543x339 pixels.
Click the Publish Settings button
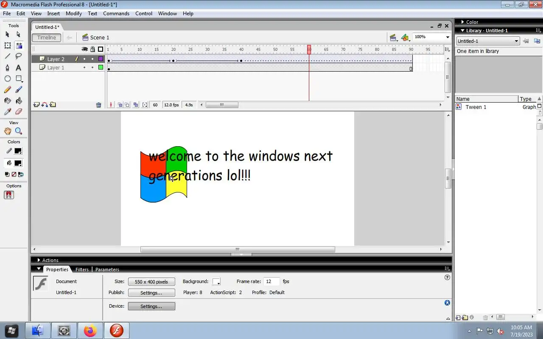pos(151,293)
